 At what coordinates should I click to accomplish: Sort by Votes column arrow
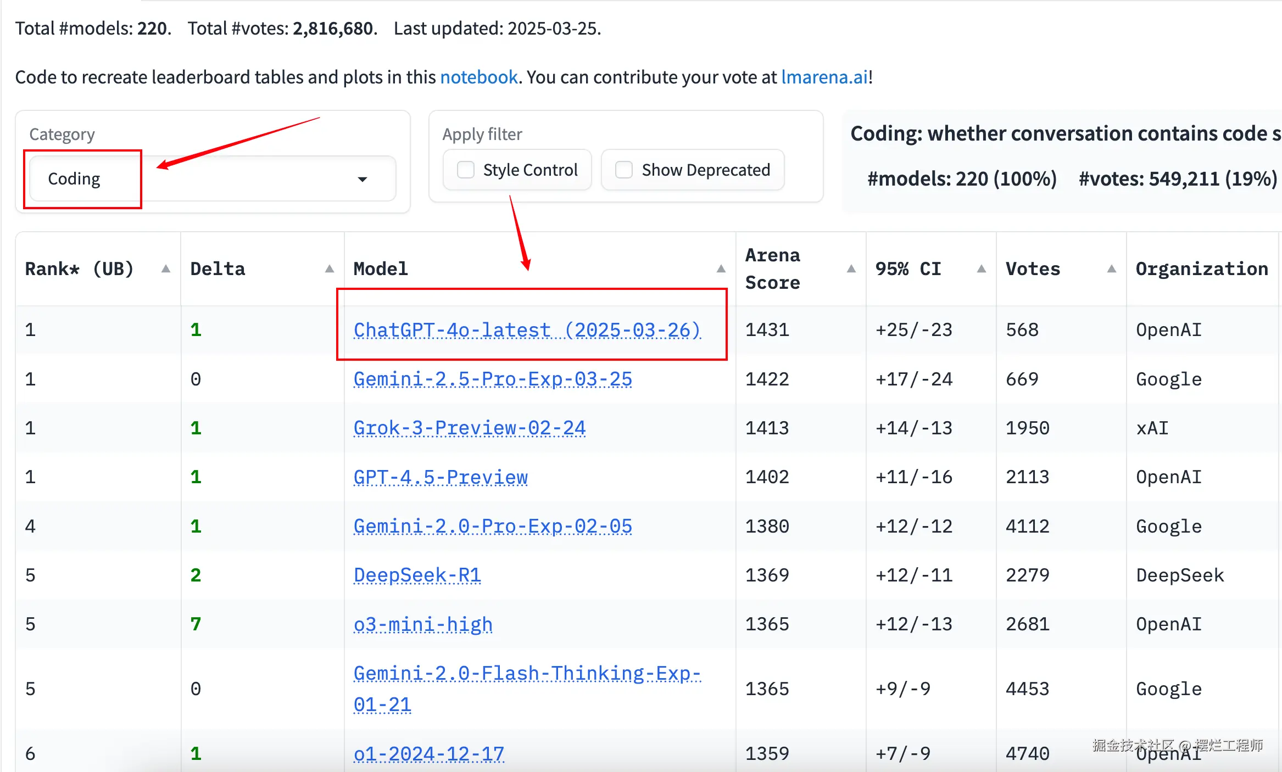point(1112,268)
